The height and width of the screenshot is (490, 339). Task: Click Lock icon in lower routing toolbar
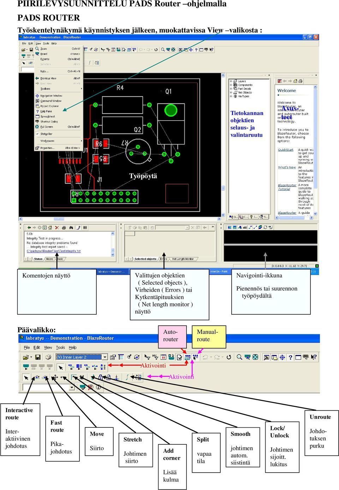pyautogui.click(x=101, y=378)
